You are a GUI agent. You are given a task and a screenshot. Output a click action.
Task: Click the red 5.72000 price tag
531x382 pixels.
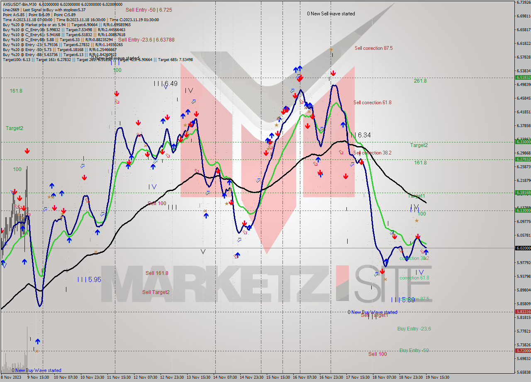[523, 351]
